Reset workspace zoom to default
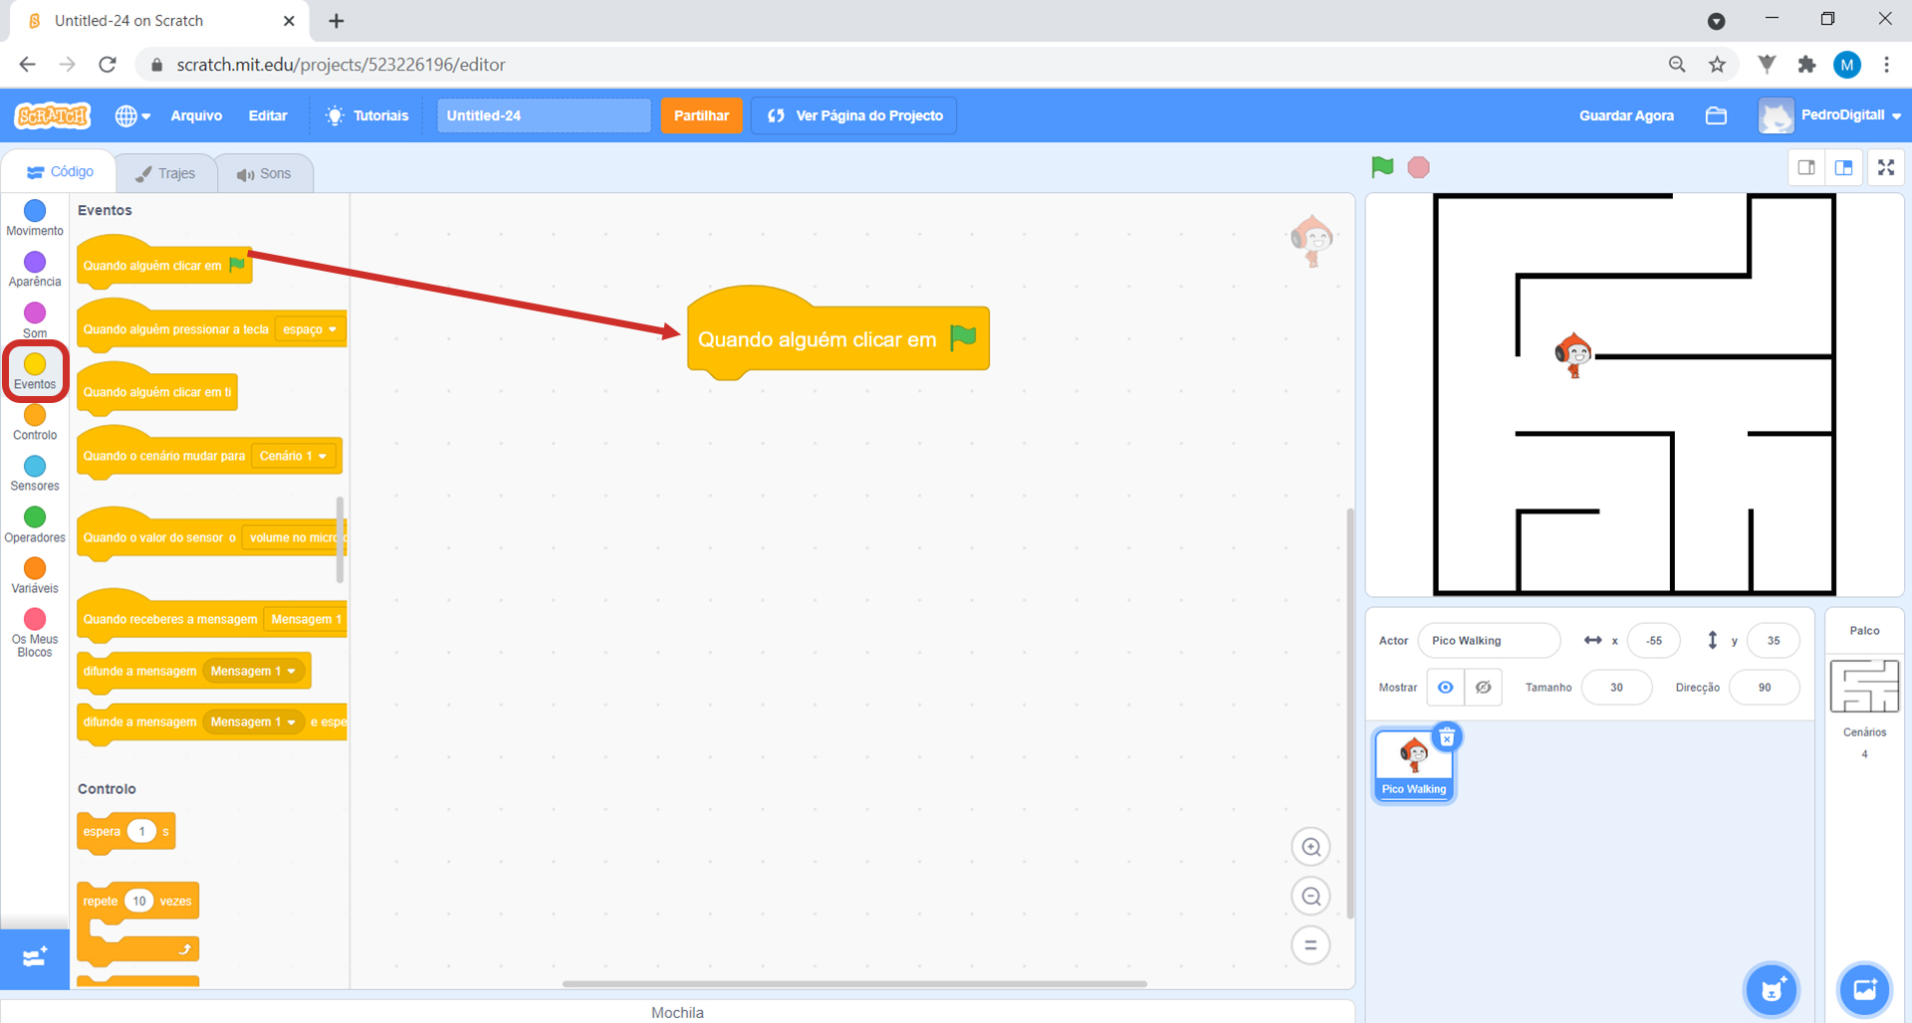 (1311, 945)
